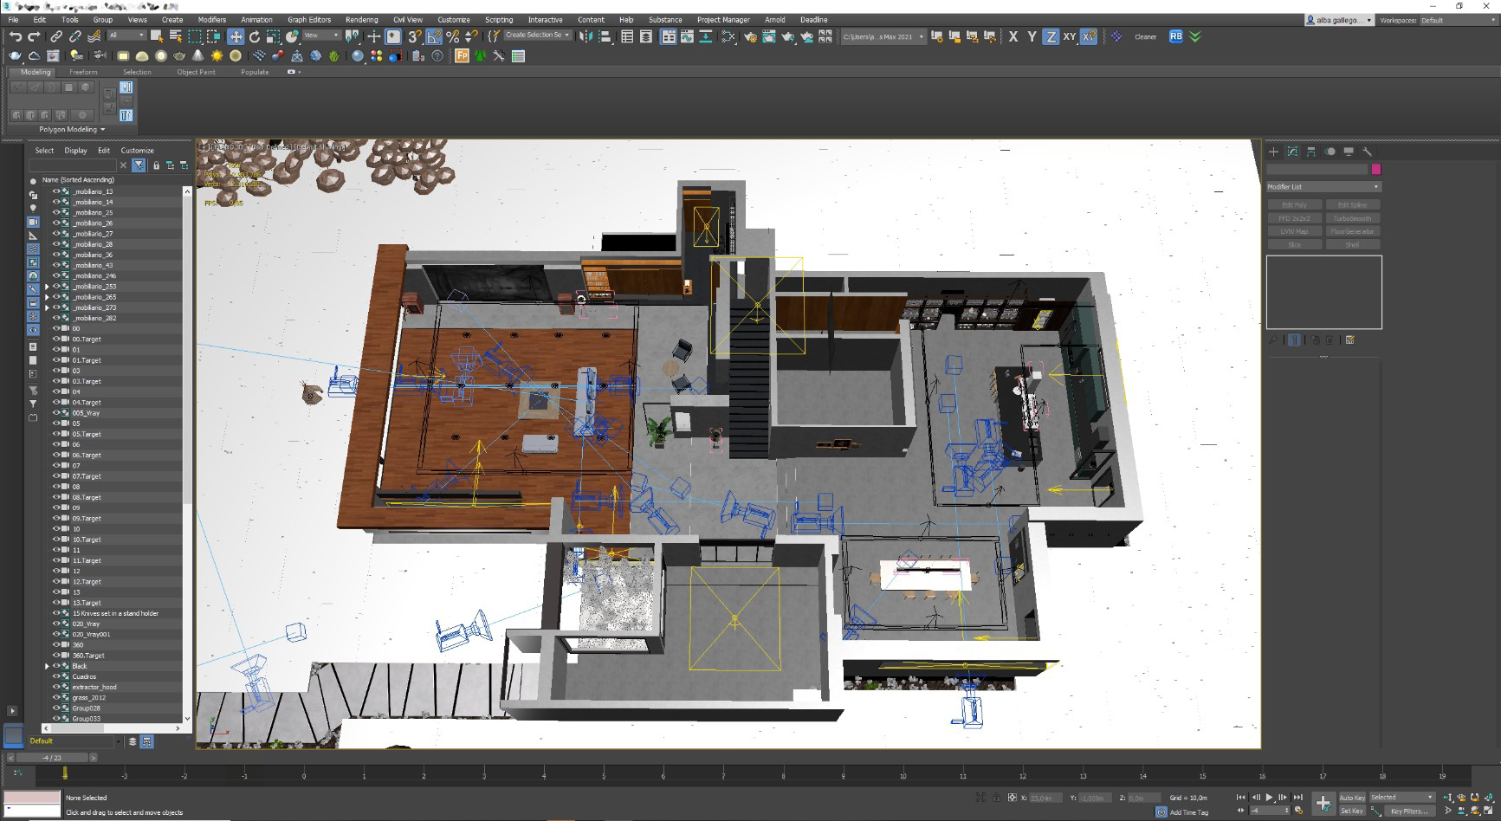Open the Arnold menu
The height and width of the screenshot is (821, 1501).
(x=774, y=19)
